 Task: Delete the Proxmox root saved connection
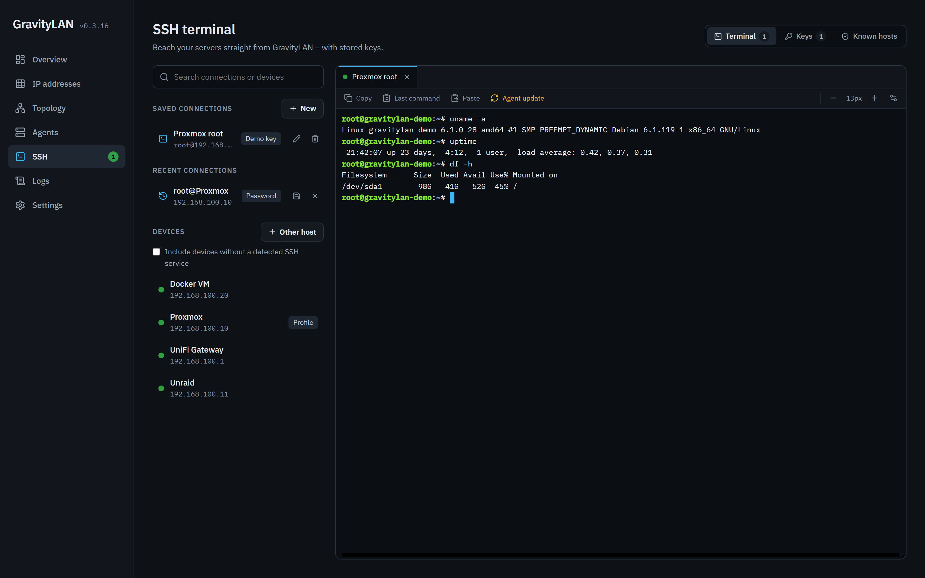pos(315,139)
